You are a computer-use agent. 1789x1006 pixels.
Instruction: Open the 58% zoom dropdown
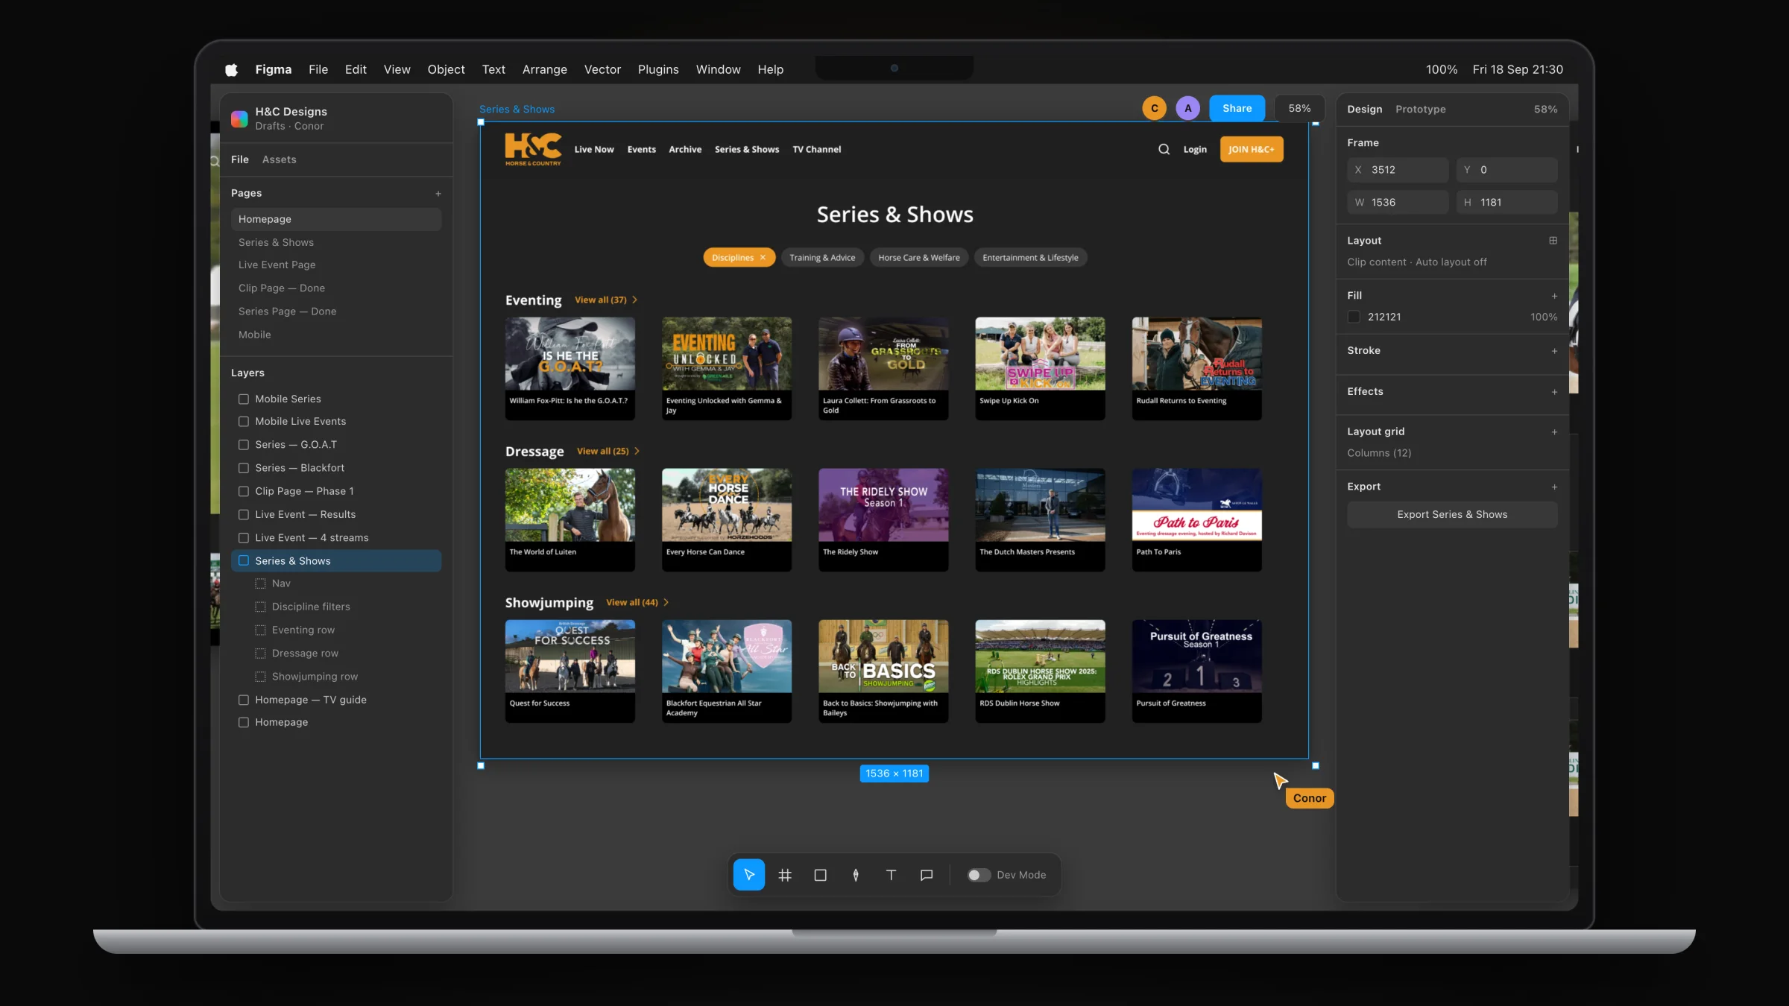click(1299, 108)
